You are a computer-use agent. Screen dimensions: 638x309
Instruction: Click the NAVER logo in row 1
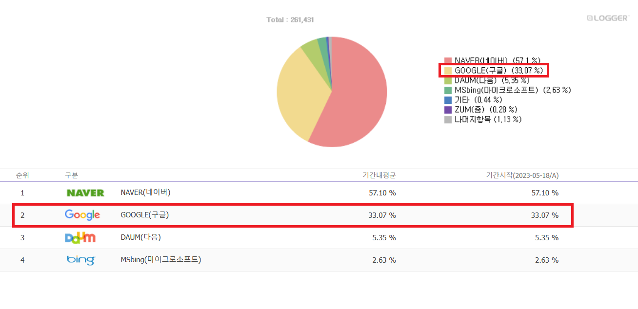tap(85, 193)
